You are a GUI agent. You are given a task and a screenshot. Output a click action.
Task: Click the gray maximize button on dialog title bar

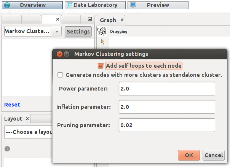click(66, 54)
